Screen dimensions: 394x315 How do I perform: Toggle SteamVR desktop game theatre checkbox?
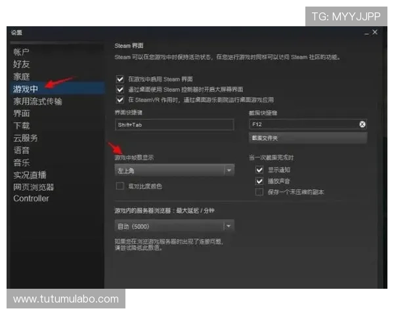pos(120,100)
